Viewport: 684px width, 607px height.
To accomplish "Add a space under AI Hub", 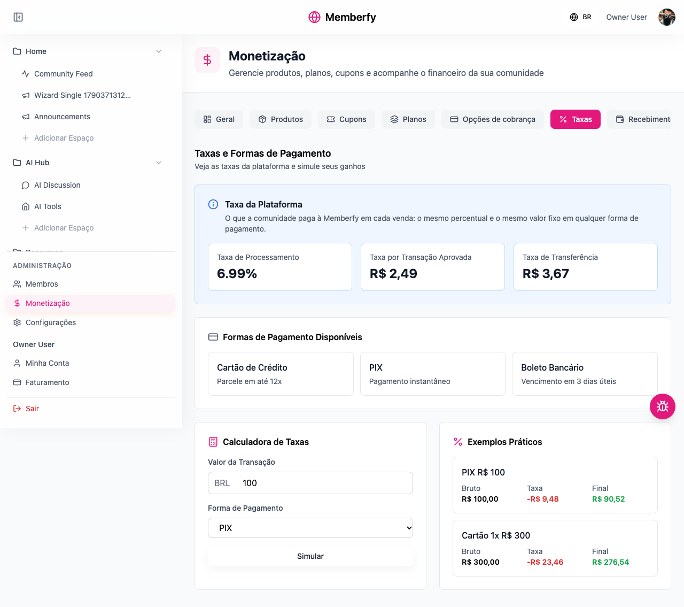I will 58,228.
